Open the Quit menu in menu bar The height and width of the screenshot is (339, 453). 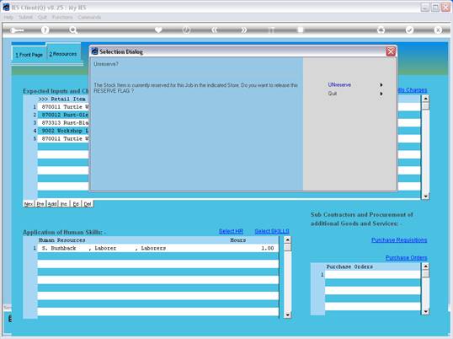[42, 18]
